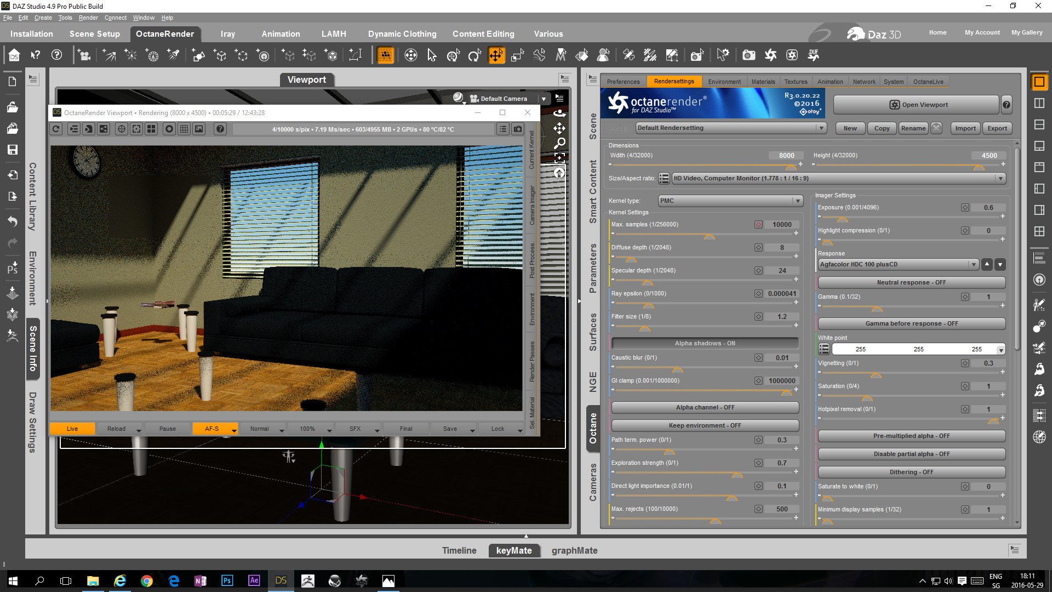Toggle Alpha channel OFF setting
Viewport: 1052px width, 592px height.
tap(705, 407)
